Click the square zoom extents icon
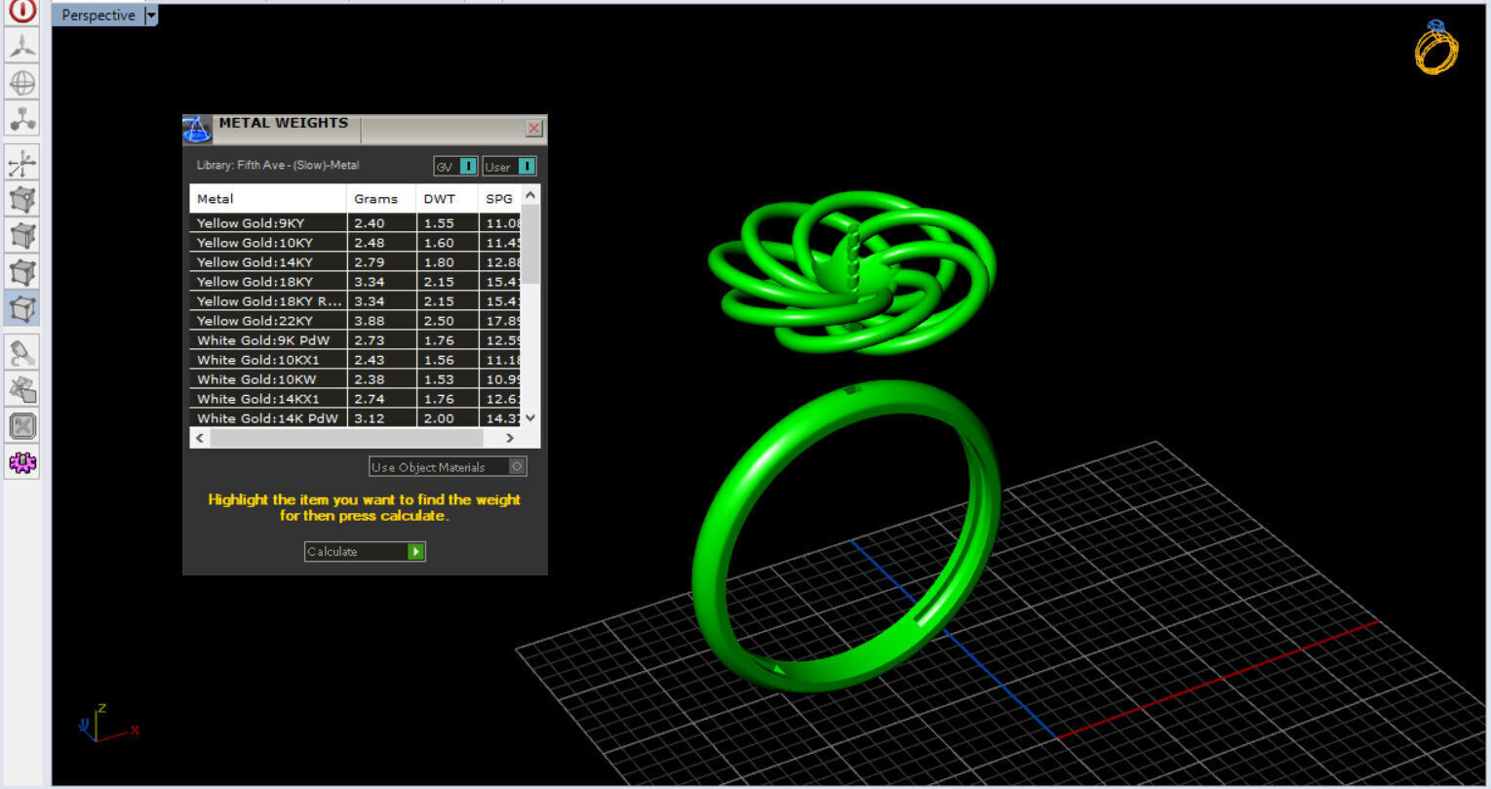Viewport: 1491px width, 789px height. [22, 425]
